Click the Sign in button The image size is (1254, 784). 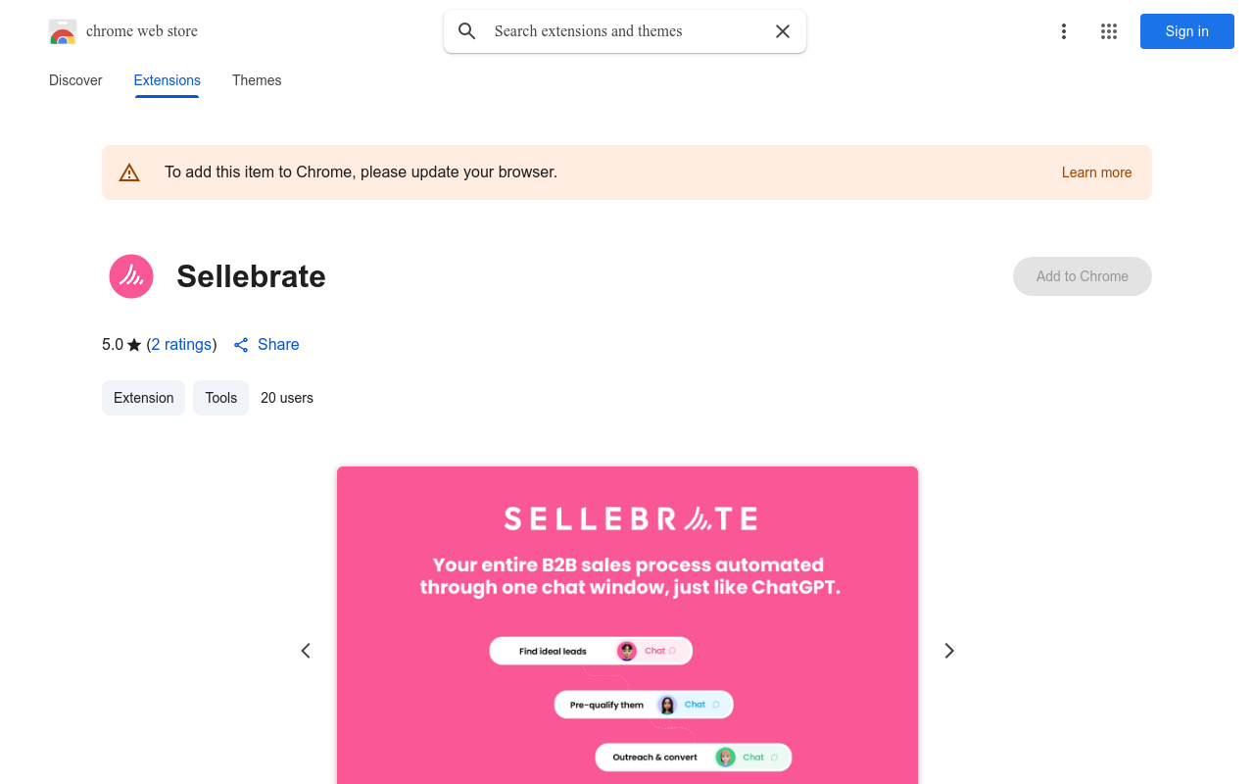point(1187,31)
